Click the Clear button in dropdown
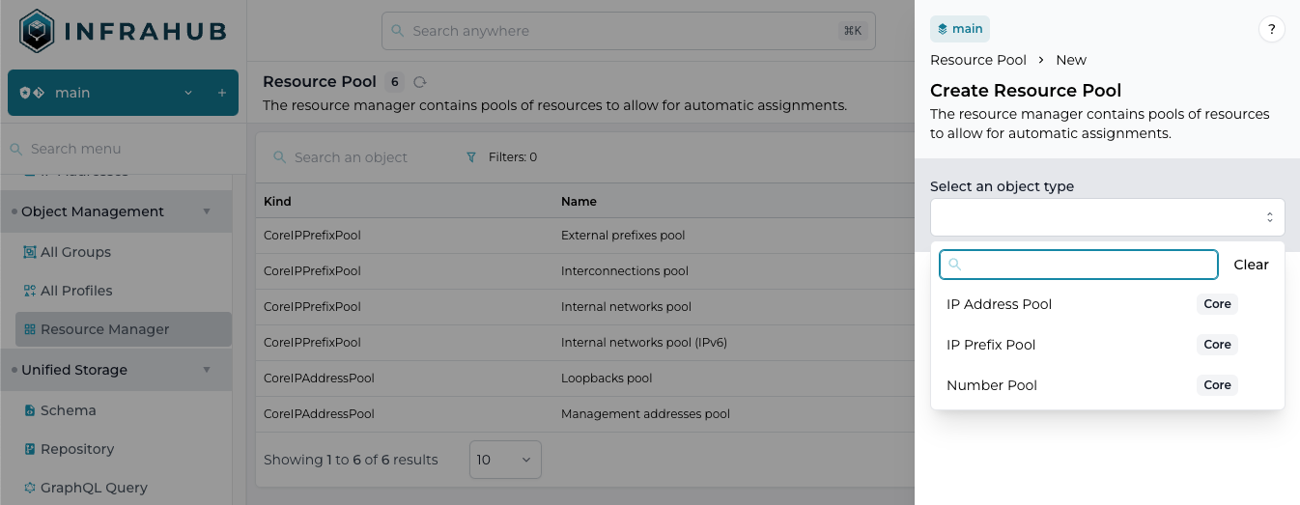Screen dimensions: 1300x505 click(x=1251, y=265)
